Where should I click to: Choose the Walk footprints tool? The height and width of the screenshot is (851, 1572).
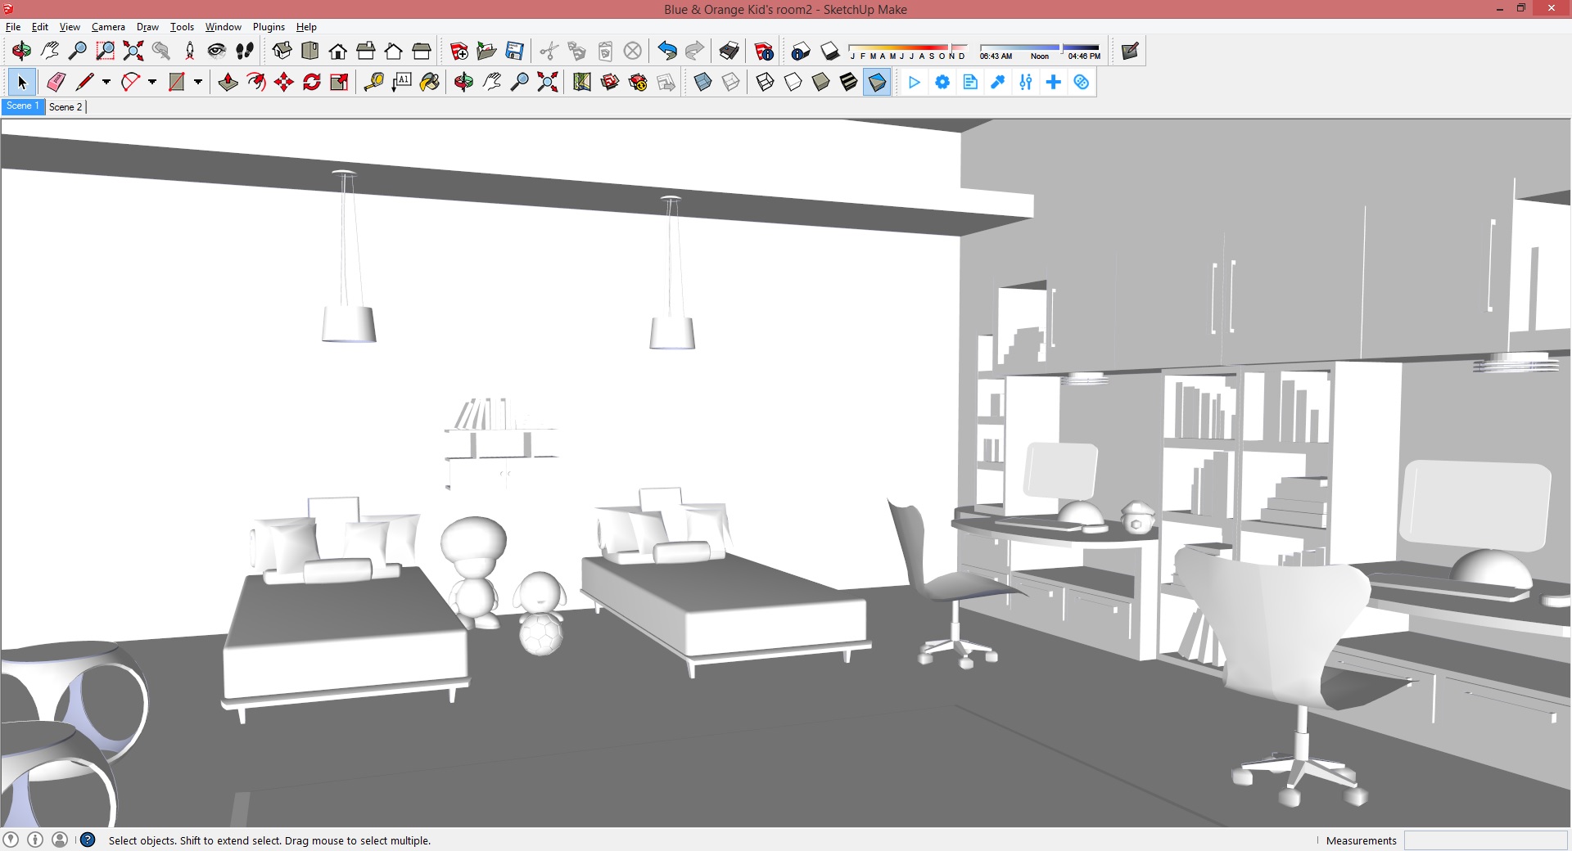point(245,52)
